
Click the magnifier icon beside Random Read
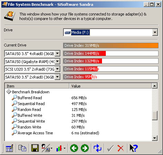(x=14, y=109)
